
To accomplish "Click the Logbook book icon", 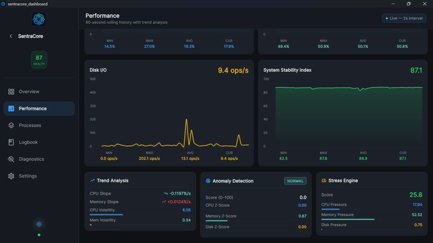I will pyautogui.click(x=11, y=142).
